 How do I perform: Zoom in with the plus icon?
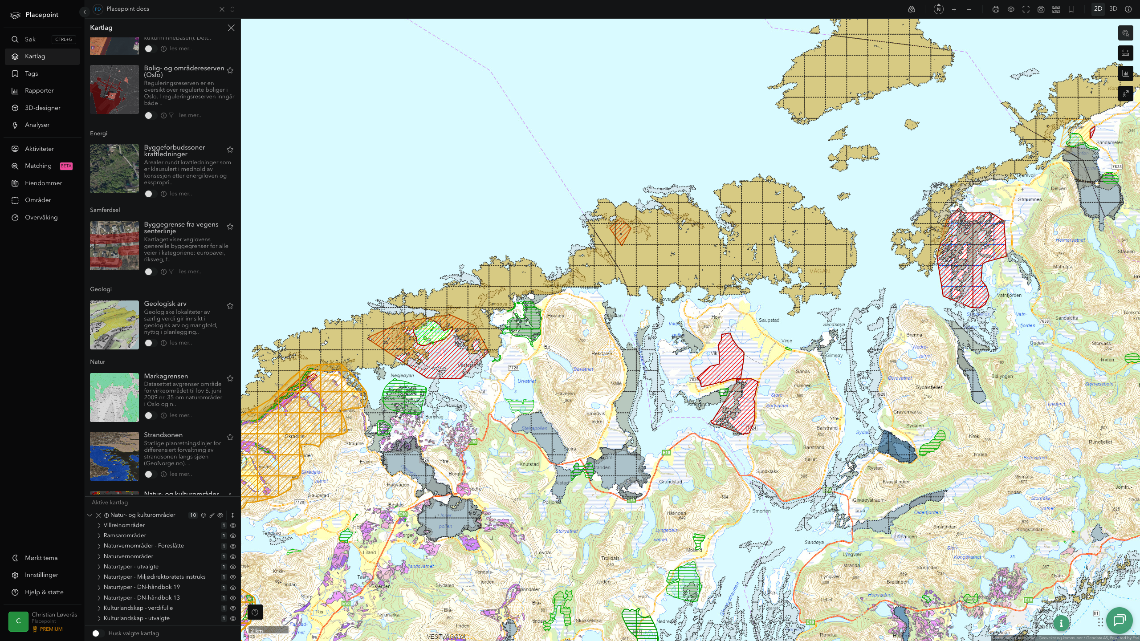(x=954, y=9)
